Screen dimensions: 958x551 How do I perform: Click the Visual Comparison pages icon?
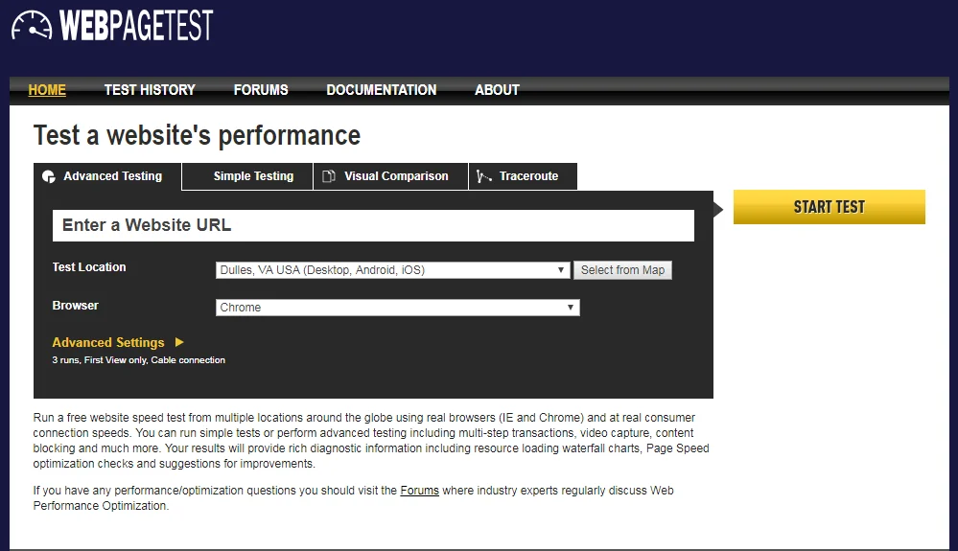coord(329,177)
